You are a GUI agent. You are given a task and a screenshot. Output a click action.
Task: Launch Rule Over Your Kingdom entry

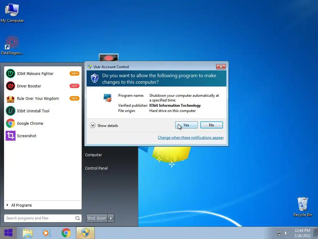click(x=43, y=99)
